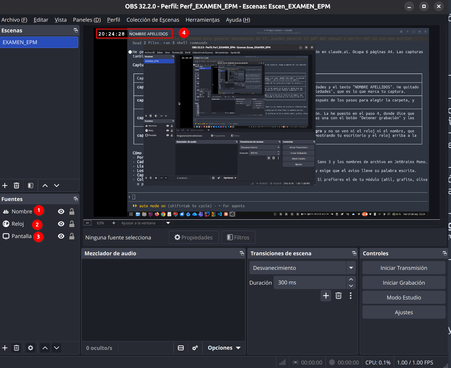The image size is (451, 368).
Task: Remove the configurable transition trash icon
Action: [339, 296]
